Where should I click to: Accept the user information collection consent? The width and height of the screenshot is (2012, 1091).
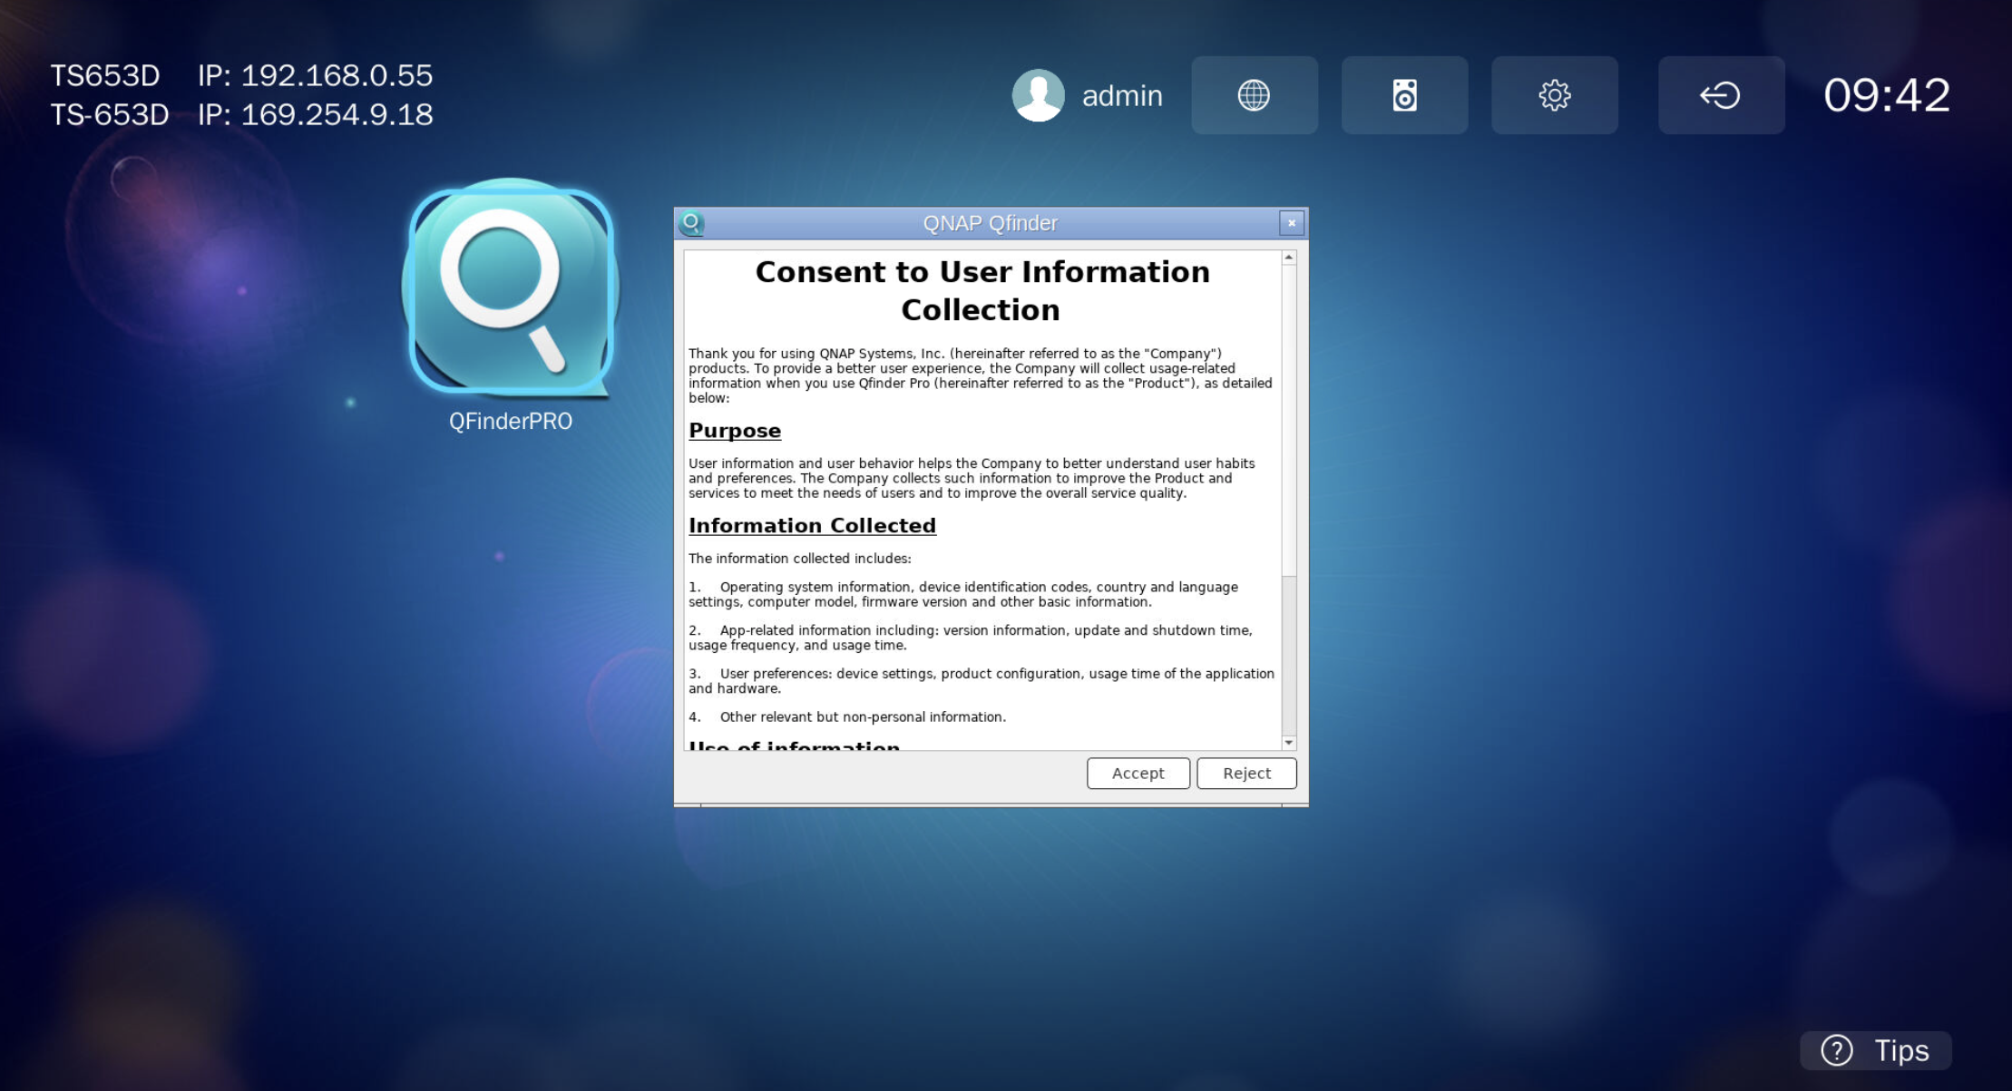pyautogui.click(x=1138, y=774)
